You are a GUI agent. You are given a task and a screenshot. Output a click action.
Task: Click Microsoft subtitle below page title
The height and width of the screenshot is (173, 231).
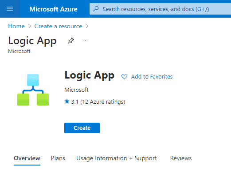pos(19,51)
